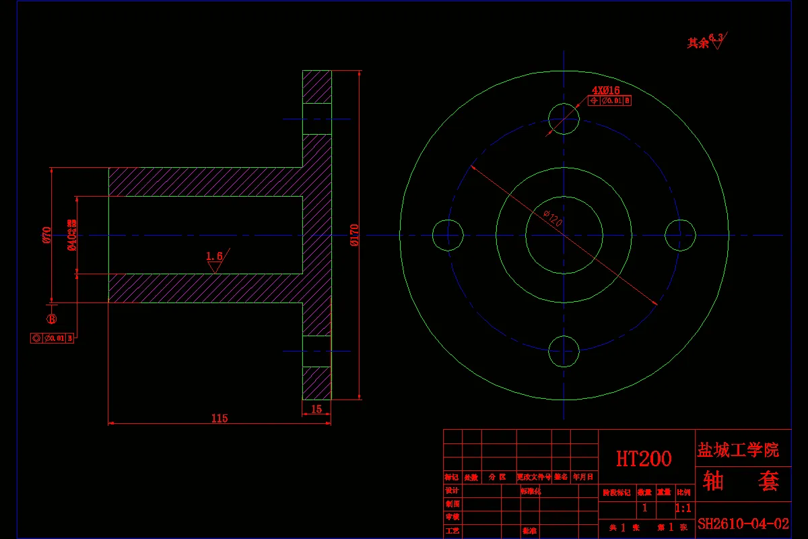Click the Ø120 bolt circle dimension text
Image resolution: width=808 pixels, height=539 pixels.
point(553,219)
